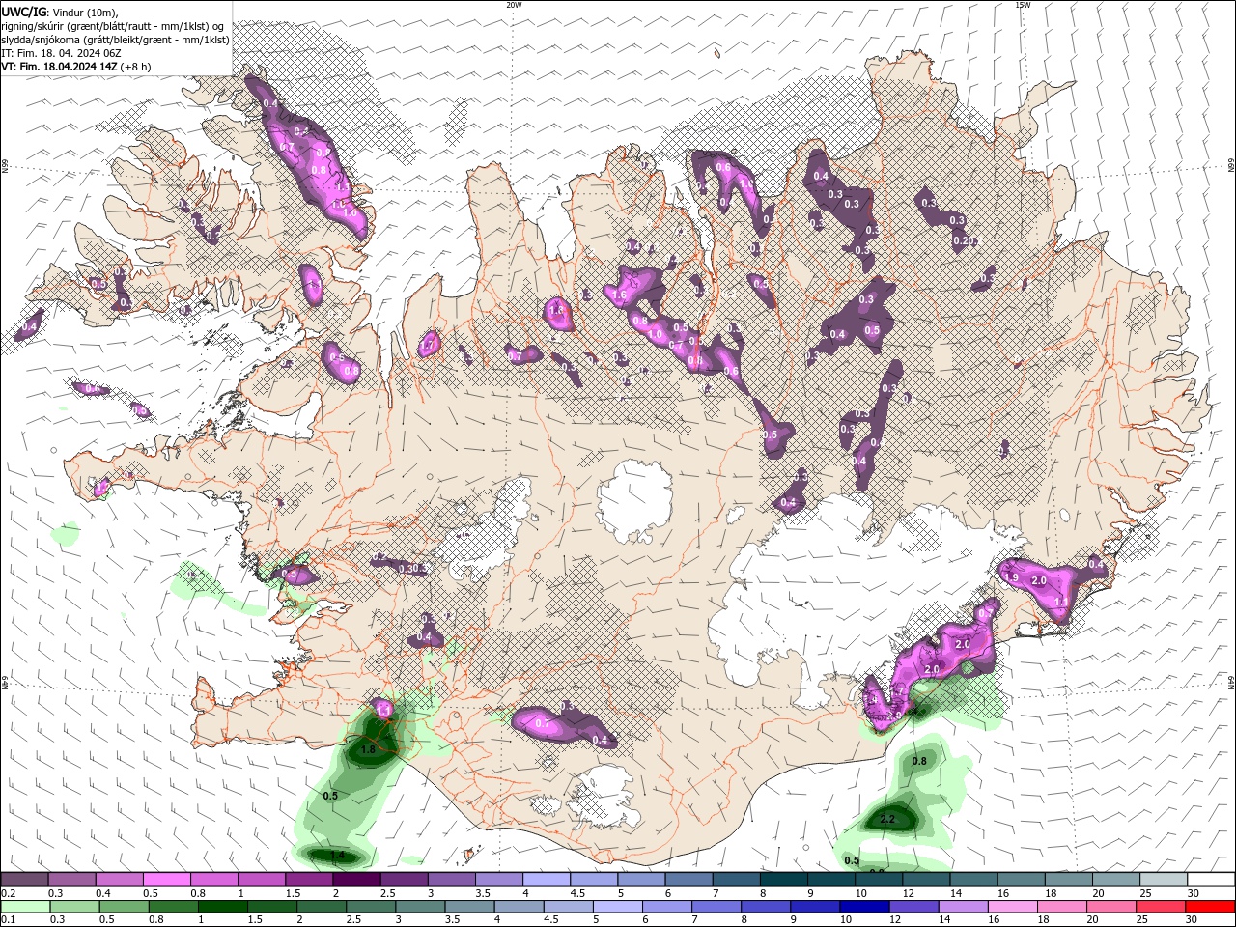
Task: Click the 20W longitude label
Action: point(514,5)
